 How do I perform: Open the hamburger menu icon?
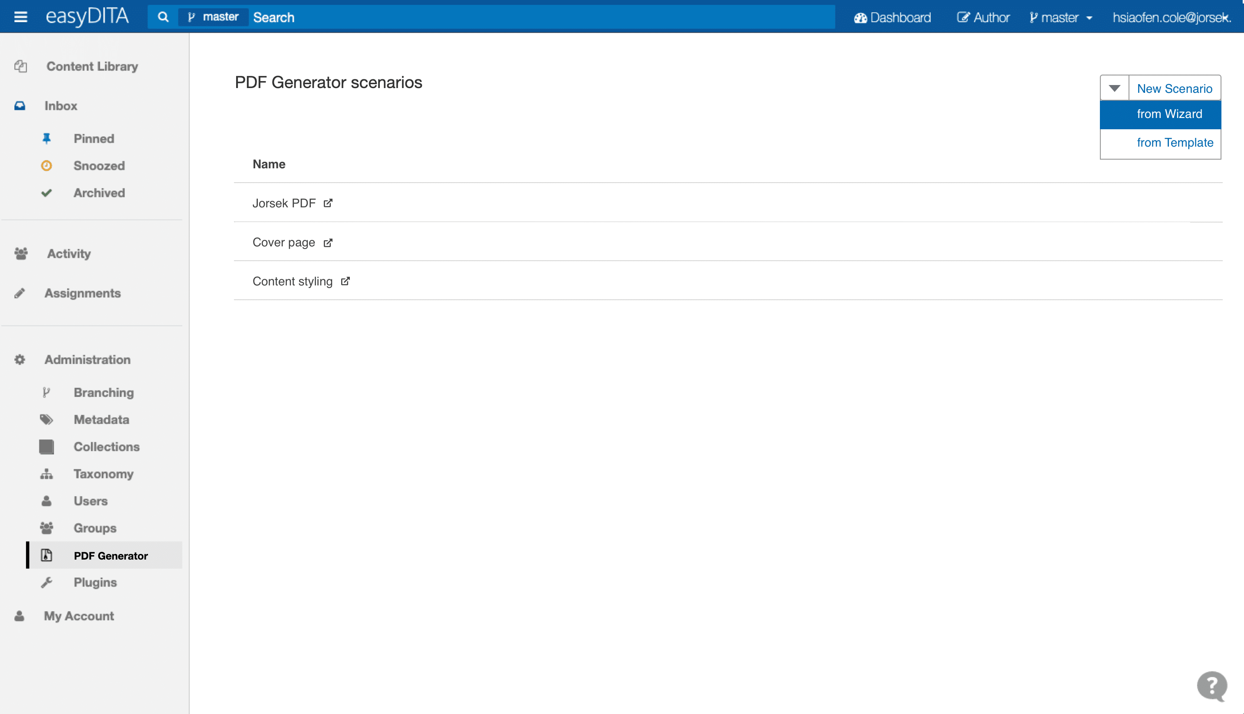(x=20, y=17)
